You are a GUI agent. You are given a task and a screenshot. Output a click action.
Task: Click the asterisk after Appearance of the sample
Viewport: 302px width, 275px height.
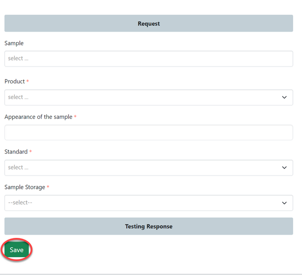pyautogui.click(x=75, y=116)
